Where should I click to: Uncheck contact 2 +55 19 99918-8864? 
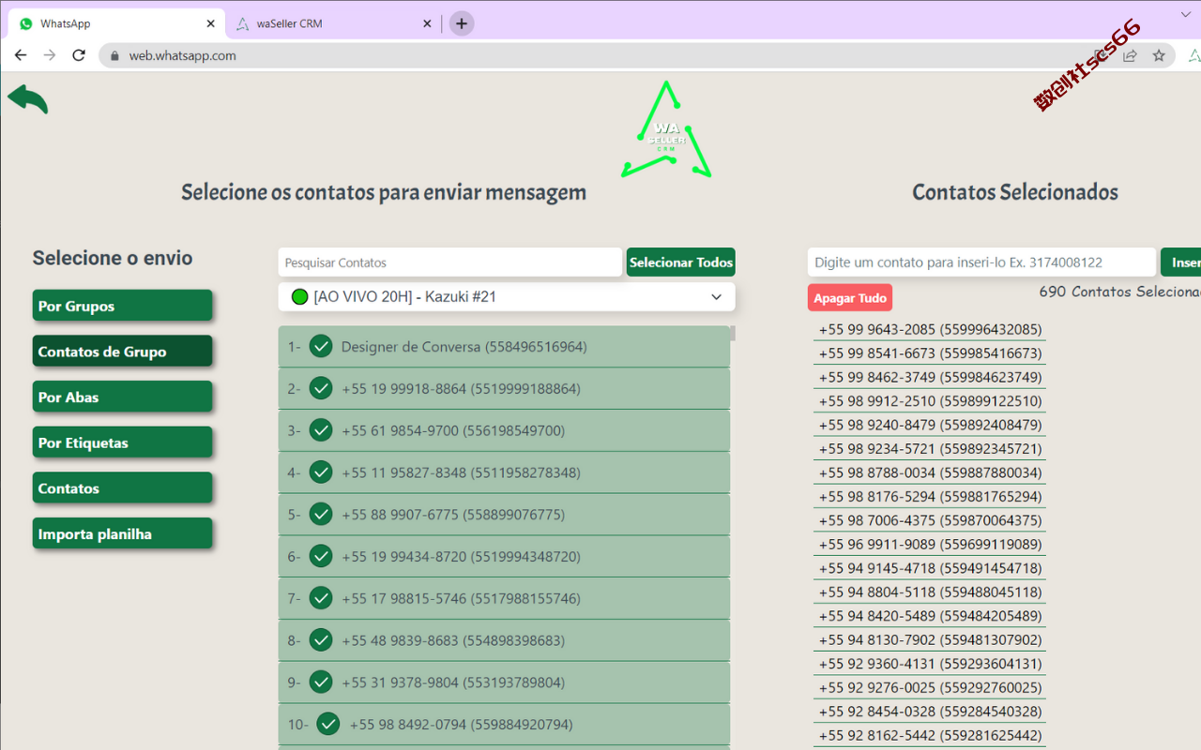point(321,388)
